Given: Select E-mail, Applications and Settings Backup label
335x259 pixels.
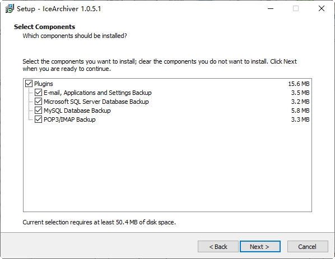Looking at the screenshot, I should [97, 93].
